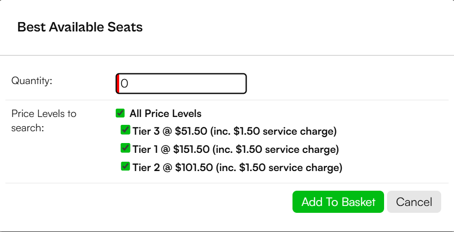Untick the Tier 1 @ $151.50 checkbox
This screenshot has height=232, width=454.
[126, 148]
